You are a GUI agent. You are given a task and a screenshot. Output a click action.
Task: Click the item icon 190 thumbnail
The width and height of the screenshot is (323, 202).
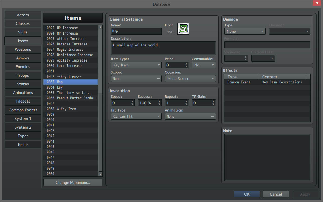183,29
